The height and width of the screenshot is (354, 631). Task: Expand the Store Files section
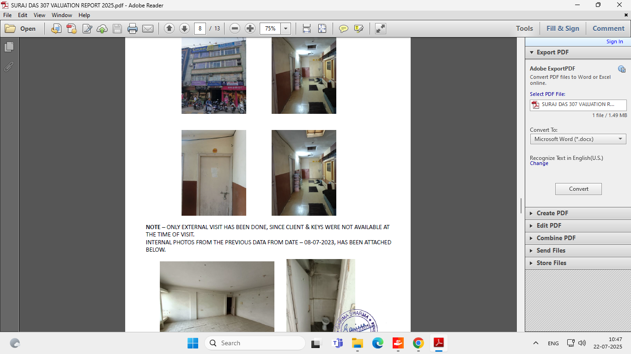[x=577, y=263]
